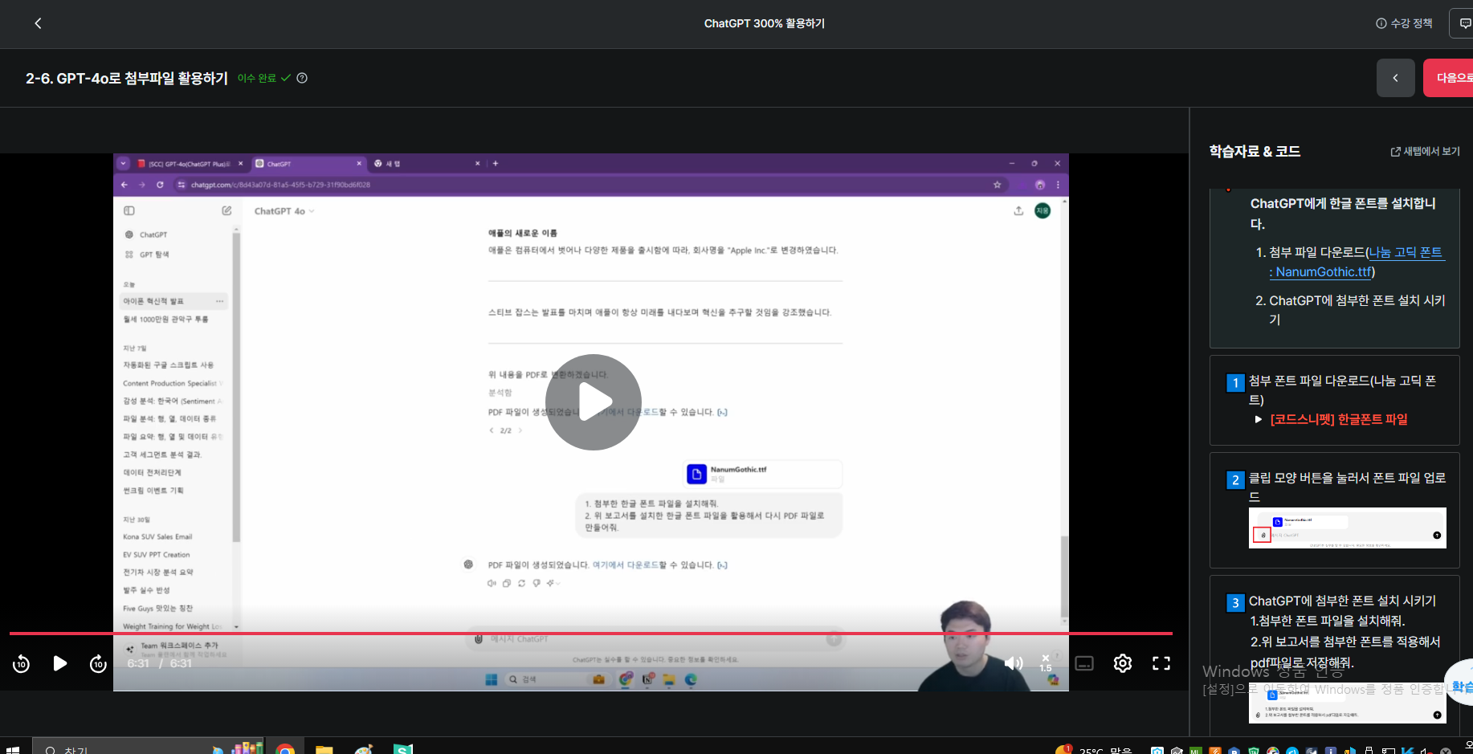Play the video from the control bar

tap(59, 663)
